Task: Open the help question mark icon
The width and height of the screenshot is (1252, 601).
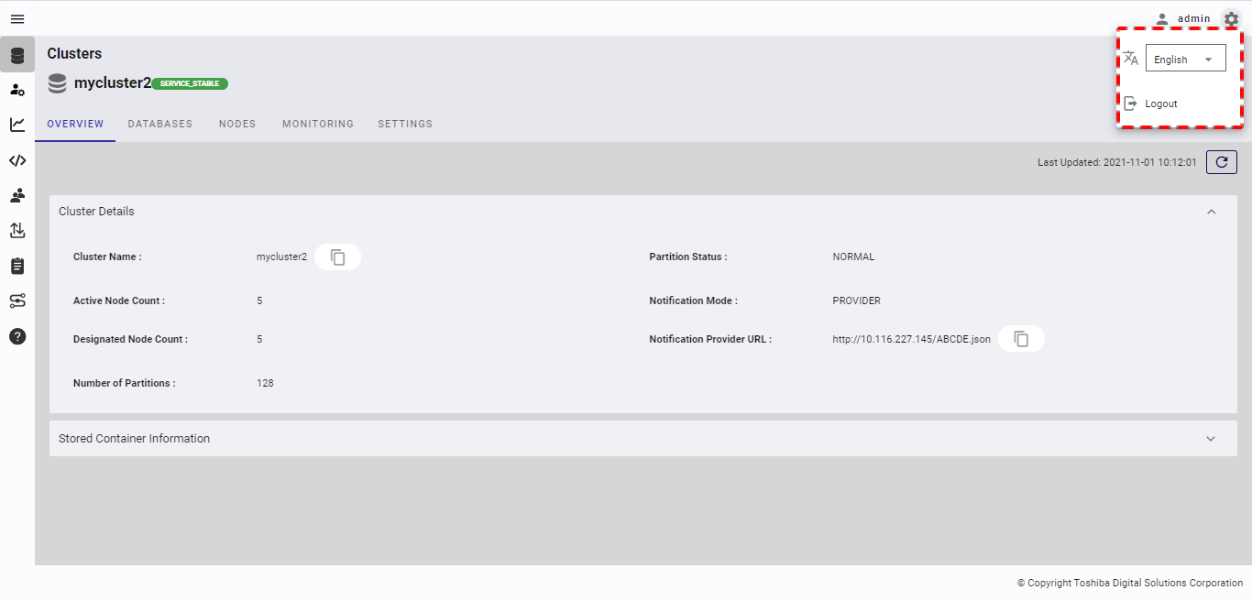Action: pos(17,336)
